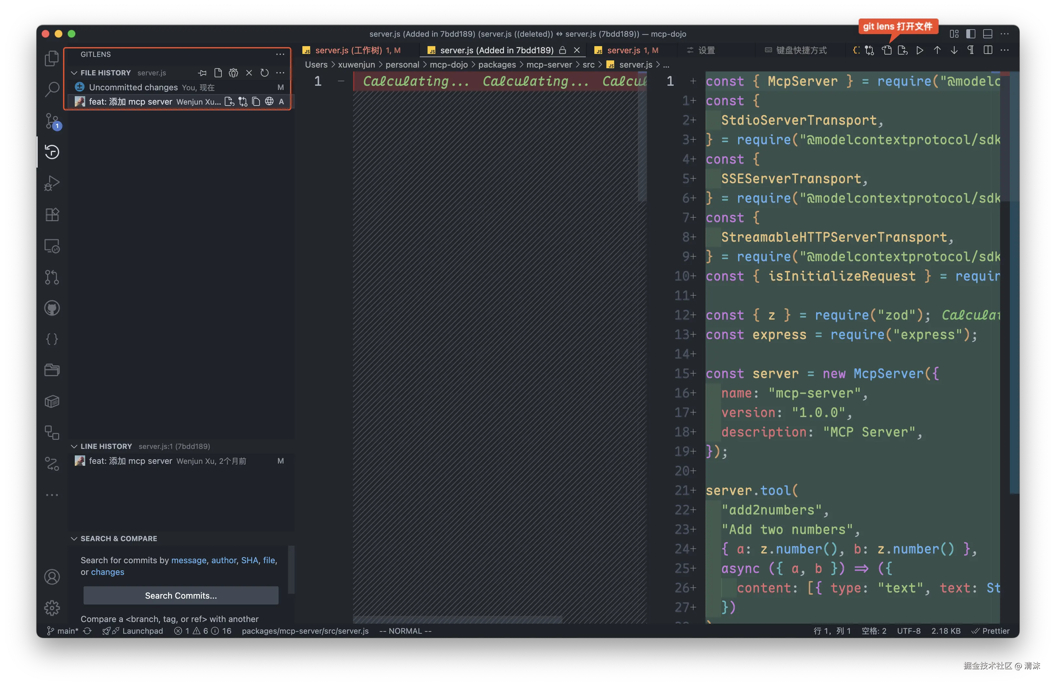Collapse the SEARCH & COMPARE section
Image resolution: width=1056 pixels, height=686 pixels.
pyautogui.click(x=74, y=539)
